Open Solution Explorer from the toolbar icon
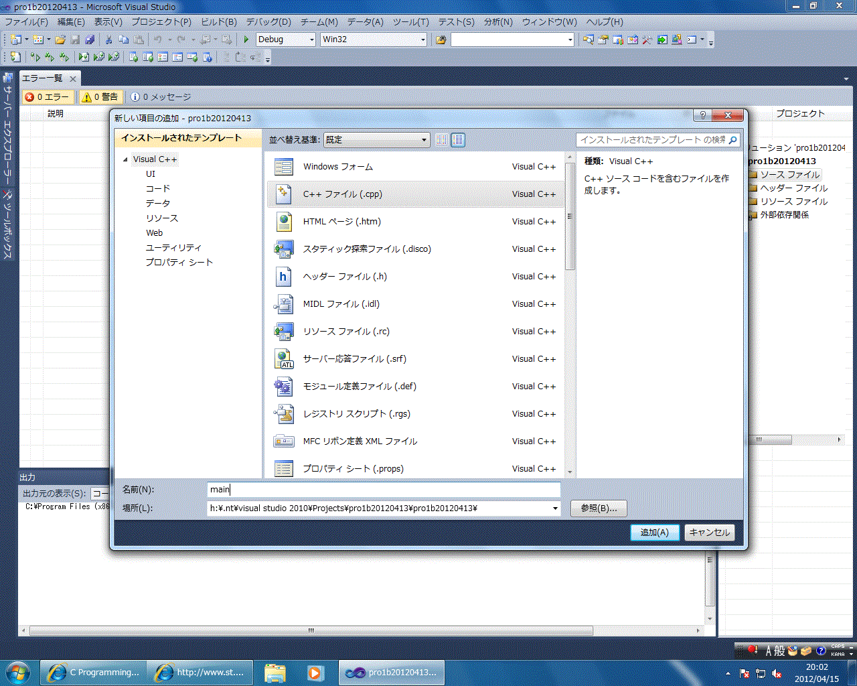This screenshot has width=857, height=686. point(588,40)
